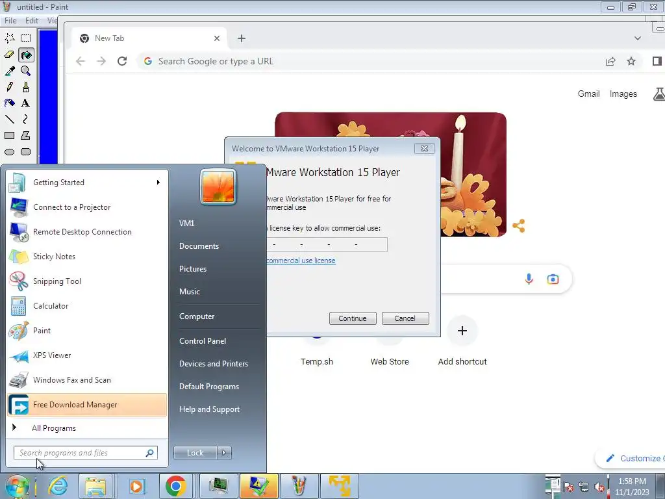
Task: Share the Google doodle
Action: pos(519,225)
